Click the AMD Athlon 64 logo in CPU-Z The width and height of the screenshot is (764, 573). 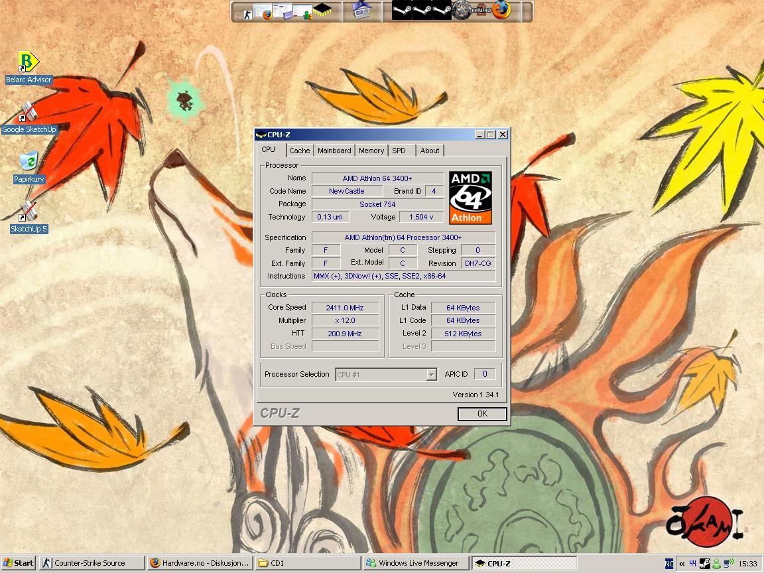click(470, 198)
